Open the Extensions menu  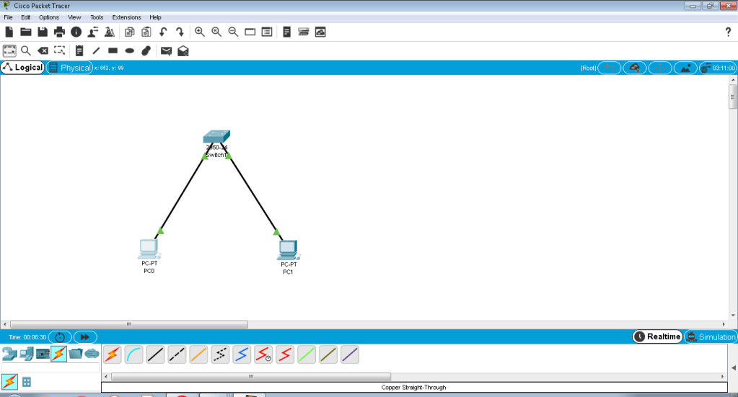(x=126, y=17)
